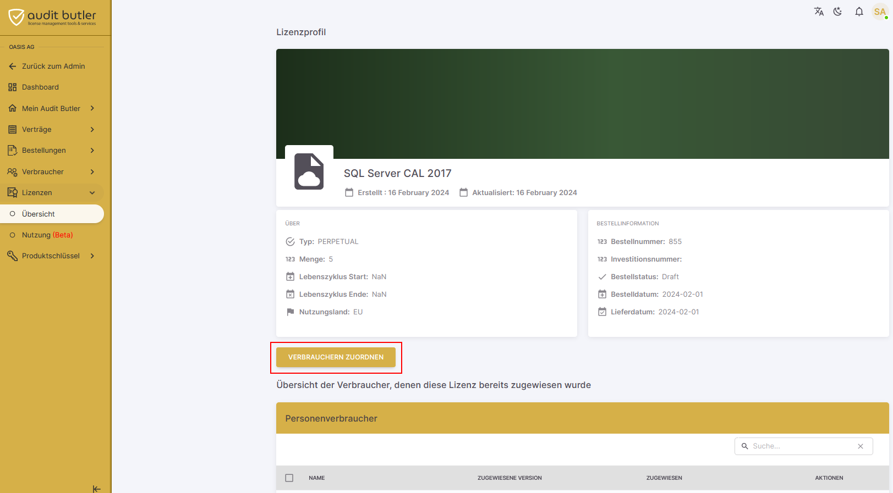Click the 123 icon beside Bestellnummer
Viewport: 893px width, 493px height.
coord(602,242)
